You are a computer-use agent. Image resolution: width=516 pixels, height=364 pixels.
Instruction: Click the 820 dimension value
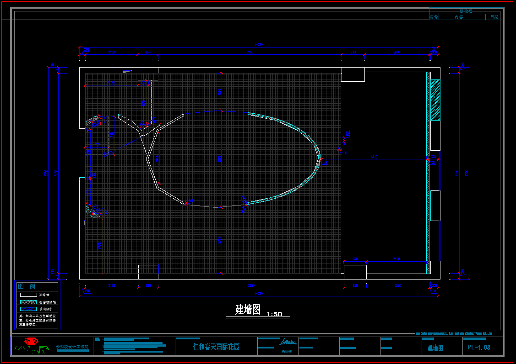coord(148,285)
